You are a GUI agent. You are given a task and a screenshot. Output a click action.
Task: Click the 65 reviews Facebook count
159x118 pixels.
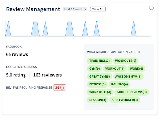pyautogui.click(x=17, y=54)
